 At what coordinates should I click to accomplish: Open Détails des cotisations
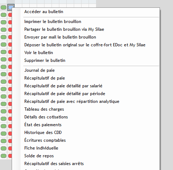coord(46,117)
